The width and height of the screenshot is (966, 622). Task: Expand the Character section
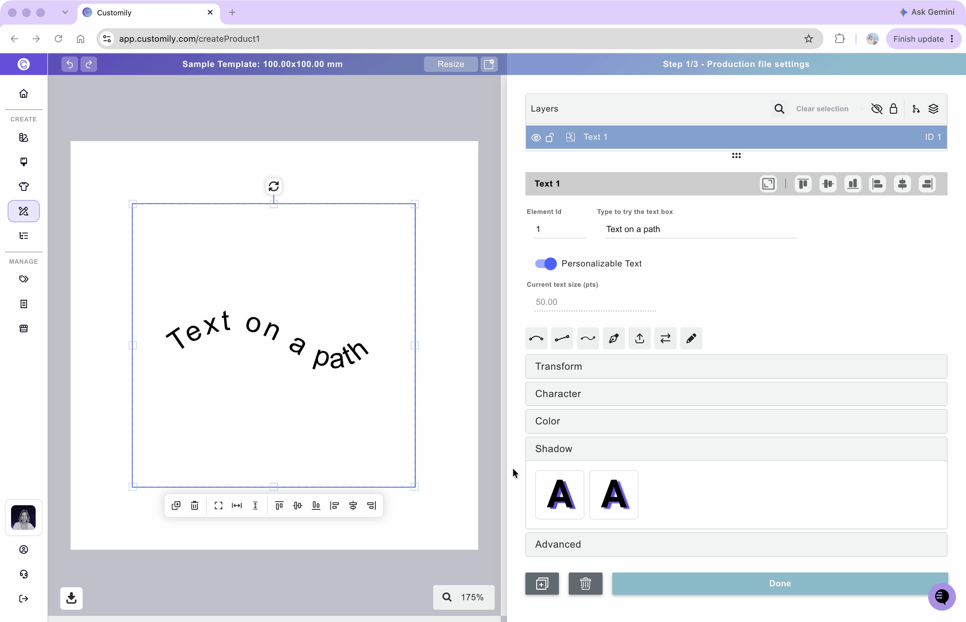(736, 394)
